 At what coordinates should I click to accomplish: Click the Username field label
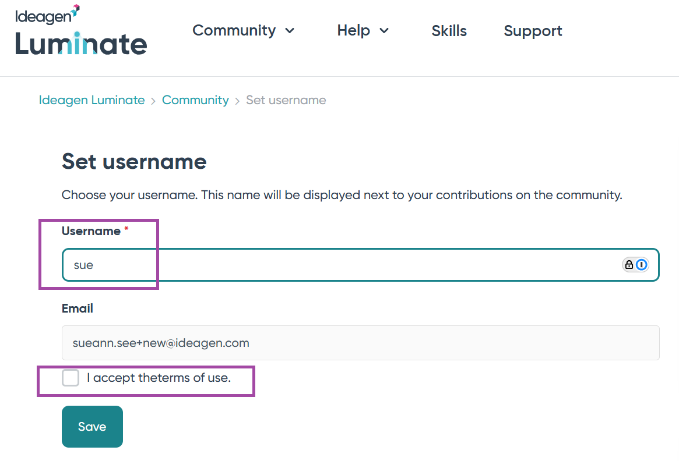(91, 231)
